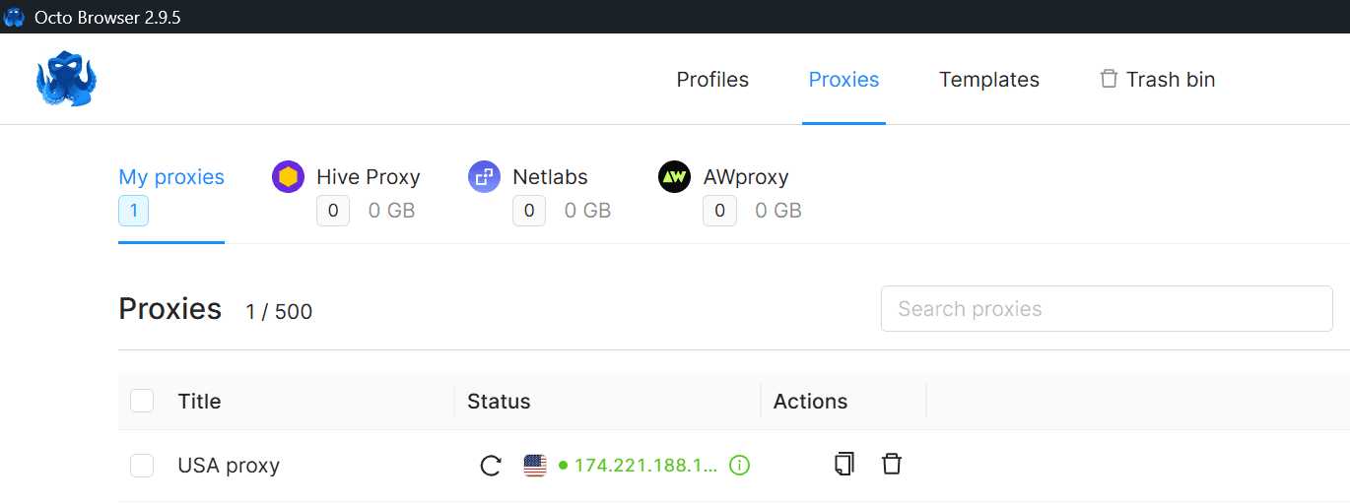The height and width of the screenshot is (504, 1350).
Task: Open the Trash bin page
Action: [1158, 80]
